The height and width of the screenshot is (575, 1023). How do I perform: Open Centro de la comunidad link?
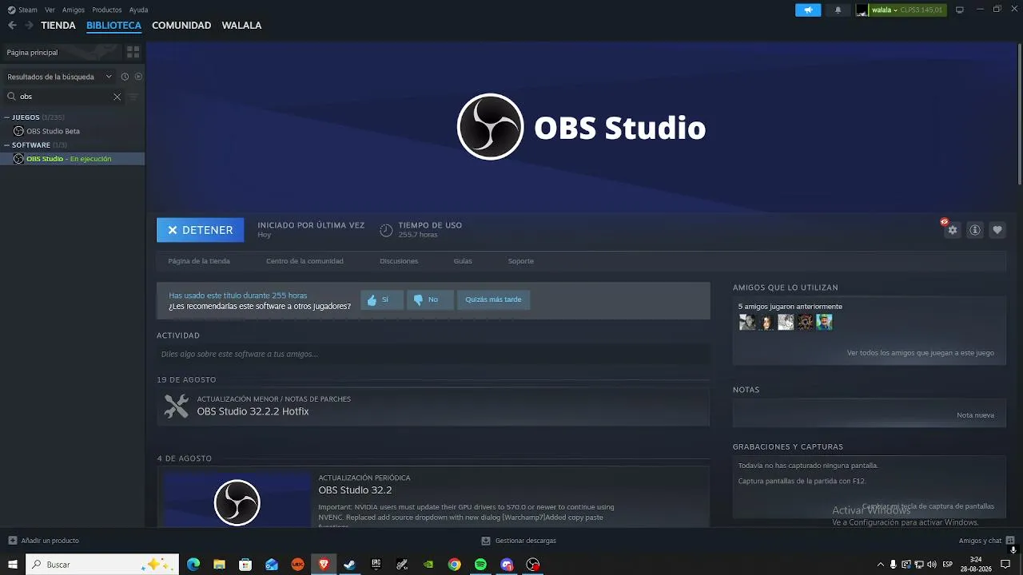point(305,261)
